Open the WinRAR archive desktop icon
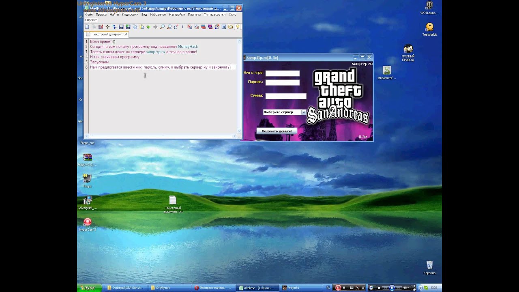 click(87, 159)
